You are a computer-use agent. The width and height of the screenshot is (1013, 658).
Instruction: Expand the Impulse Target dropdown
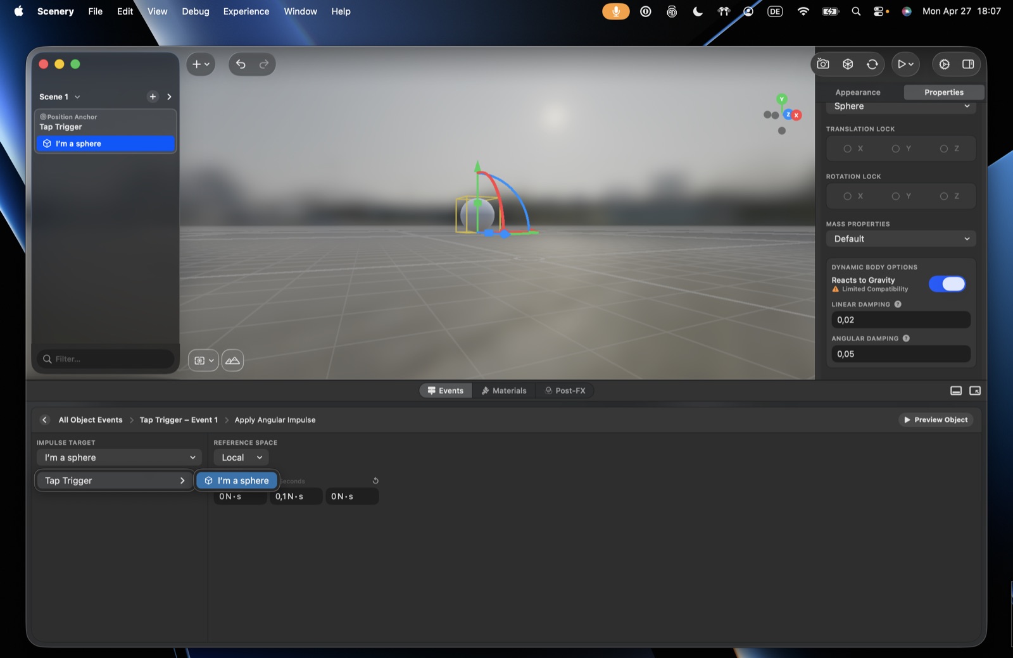coord(119,457)
